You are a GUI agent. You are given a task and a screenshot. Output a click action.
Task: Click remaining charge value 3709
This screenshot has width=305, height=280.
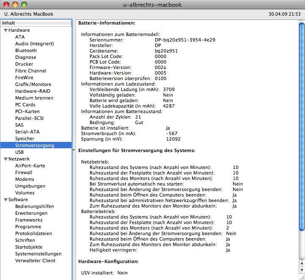coord(169,89)
